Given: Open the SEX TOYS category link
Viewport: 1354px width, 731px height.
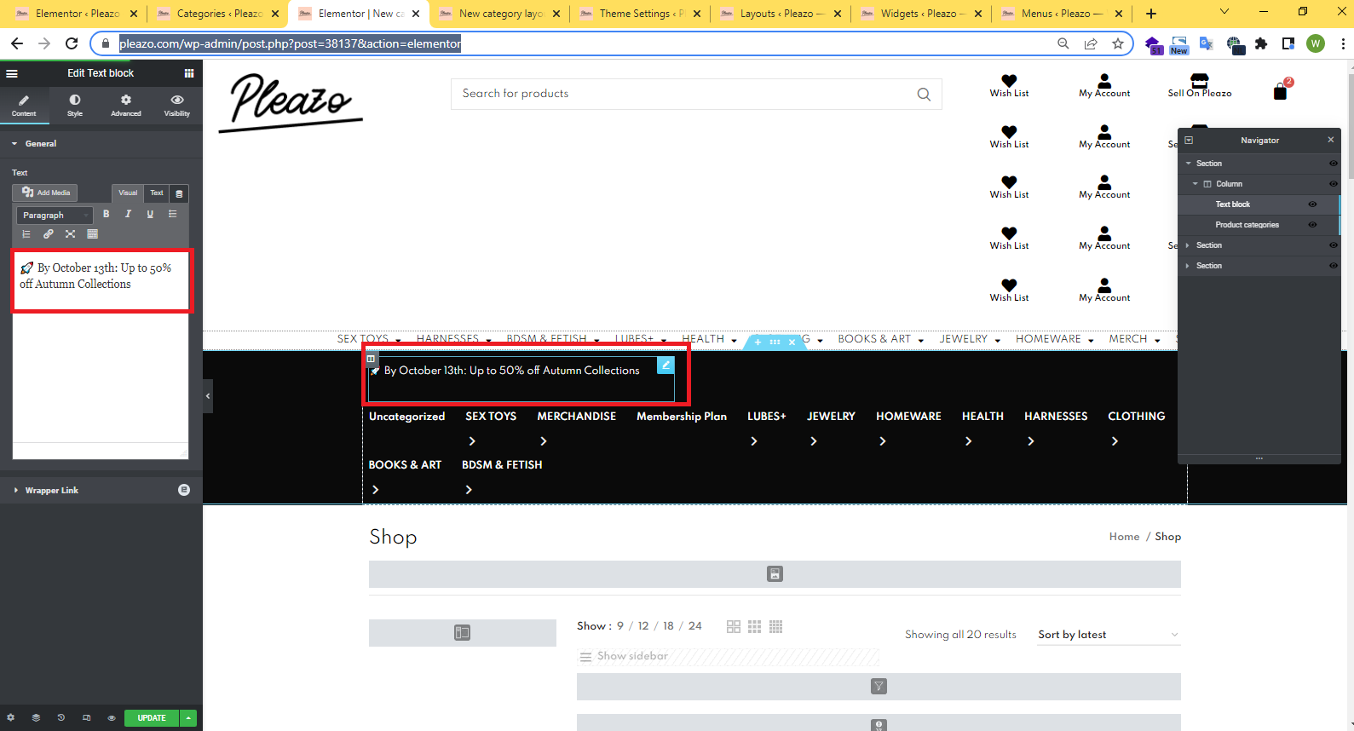Looking at the screenshot, I should (x=491, y=417).
